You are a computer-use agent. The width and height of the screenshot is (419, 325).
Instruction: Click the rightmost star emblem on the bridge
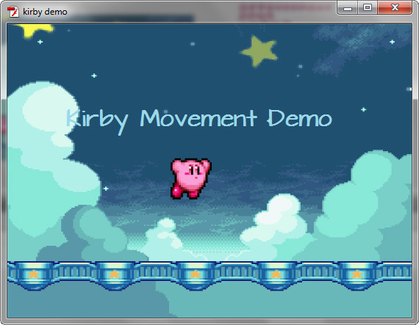tap(357, 274)
